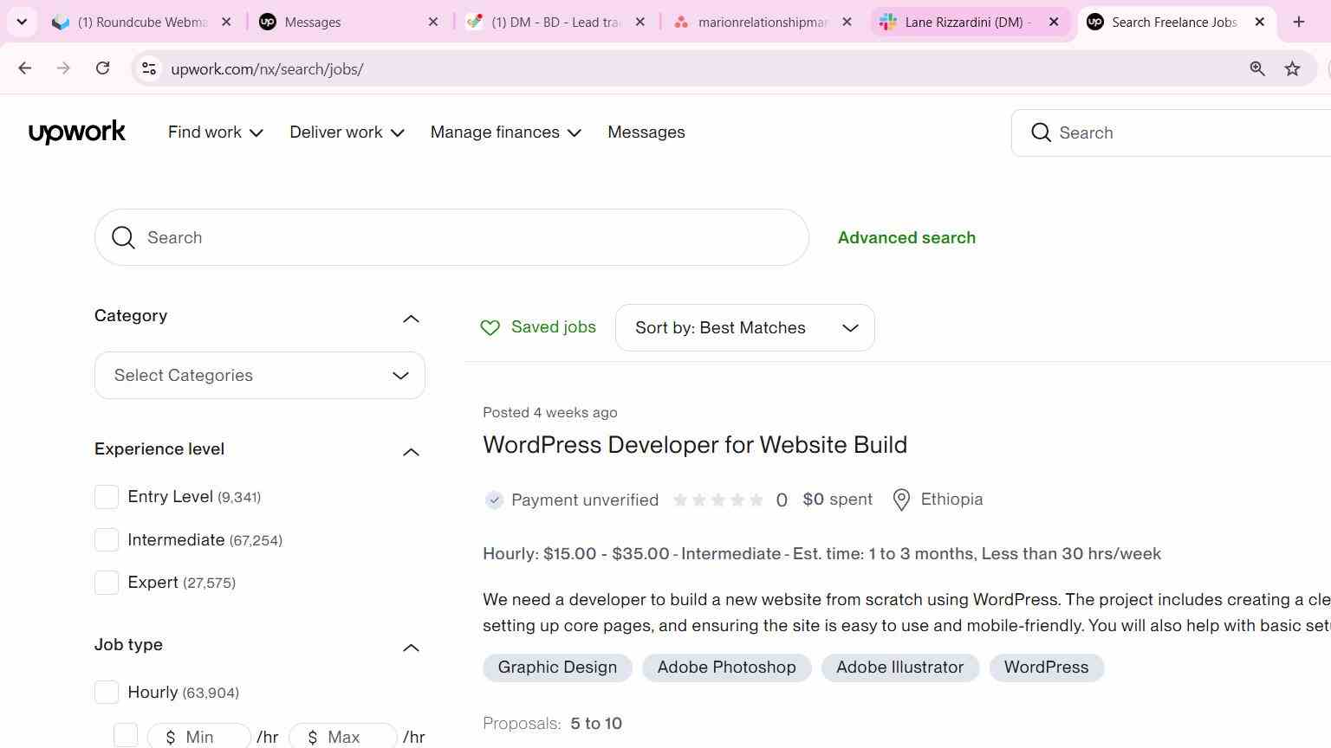Click the site information icon in address bar

coord(149,68)
